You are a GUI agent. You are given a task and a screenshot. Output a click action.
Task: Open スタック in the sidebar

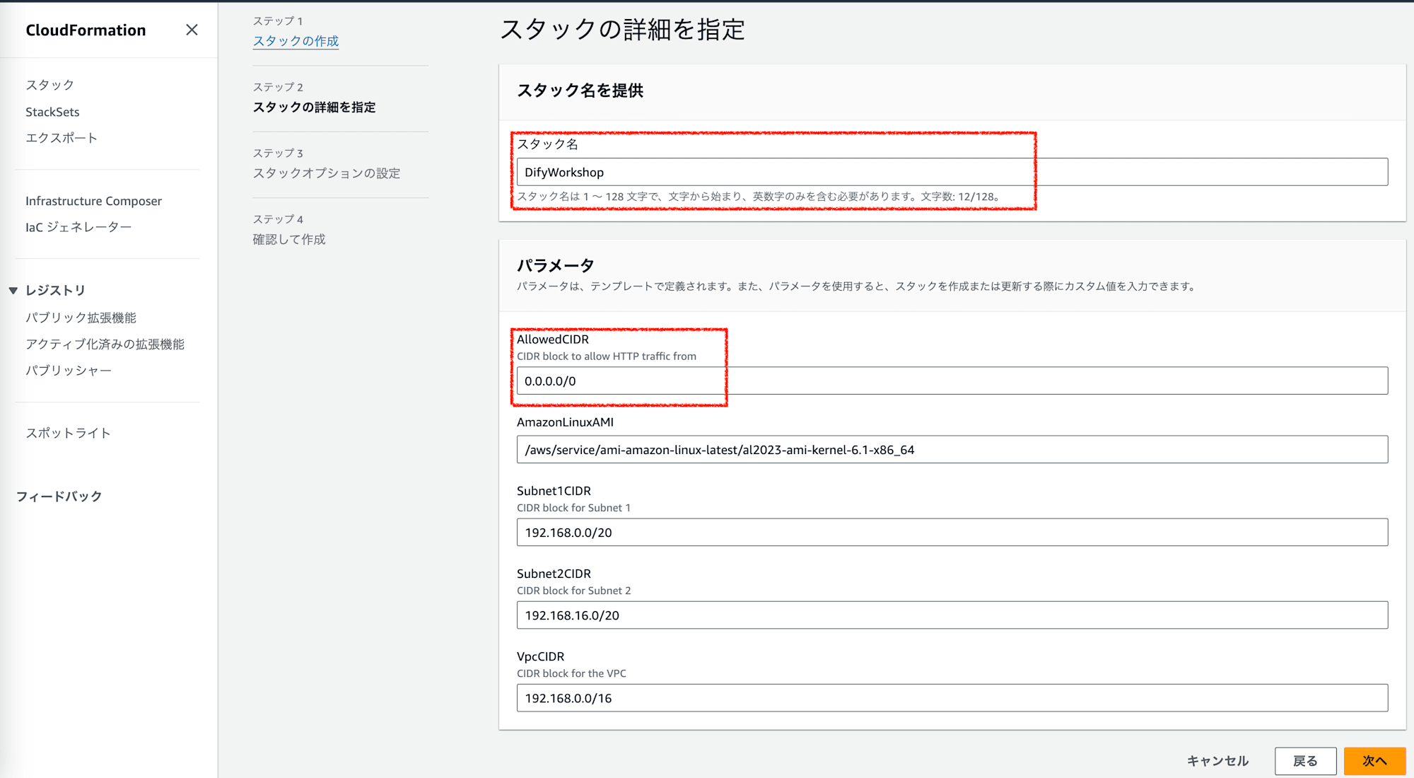pyautogui.click(x=49, y=85)
